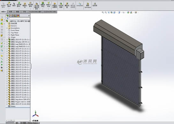
Task: Open the FeatureManager design tree tab icon
Action: pos(8,16)
